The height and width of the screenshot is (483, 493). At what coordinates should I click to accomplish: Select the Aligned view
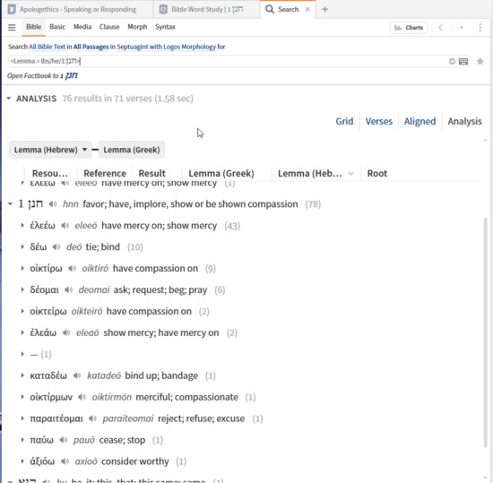tap(419, 121)
